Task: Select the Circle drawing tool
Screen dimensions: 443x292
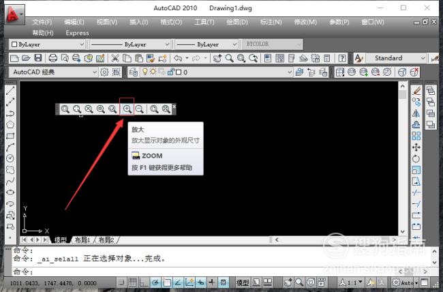Action: coord(10,158)
